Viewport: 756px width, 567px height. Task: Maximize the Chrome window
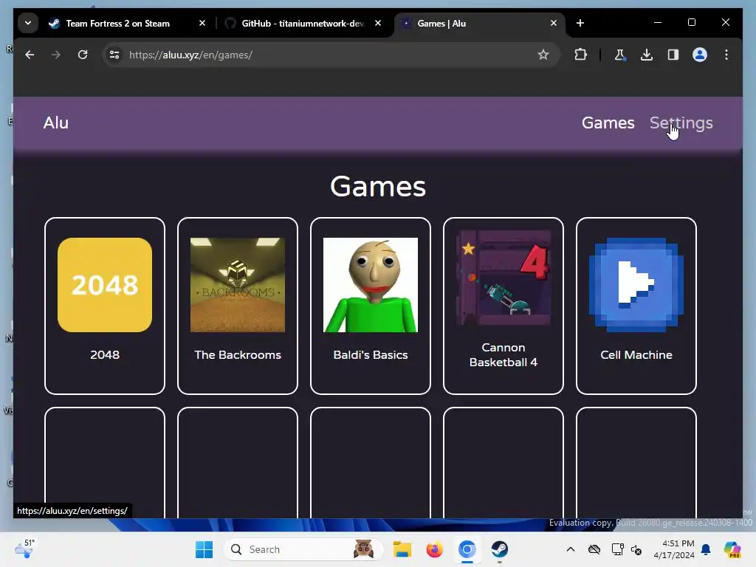(x=691, y=23)
